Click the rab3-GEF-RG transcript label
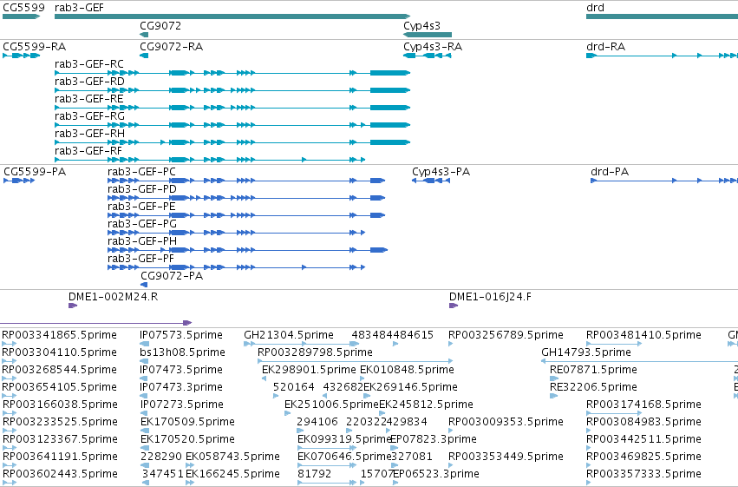Screen dimensions: 738x487 coord(89,116)
